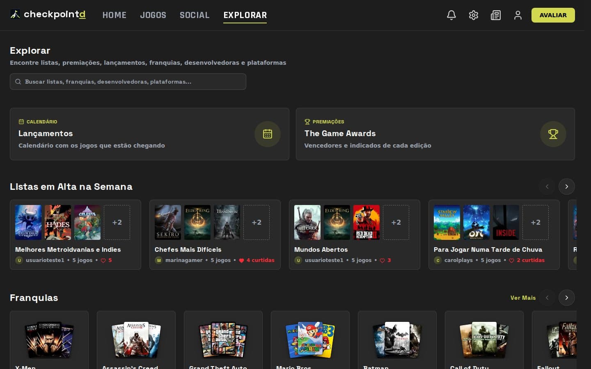Like the Melhores Metroidvanias e Indies list heart
This screenshot has width=591, height=369.
103,260
